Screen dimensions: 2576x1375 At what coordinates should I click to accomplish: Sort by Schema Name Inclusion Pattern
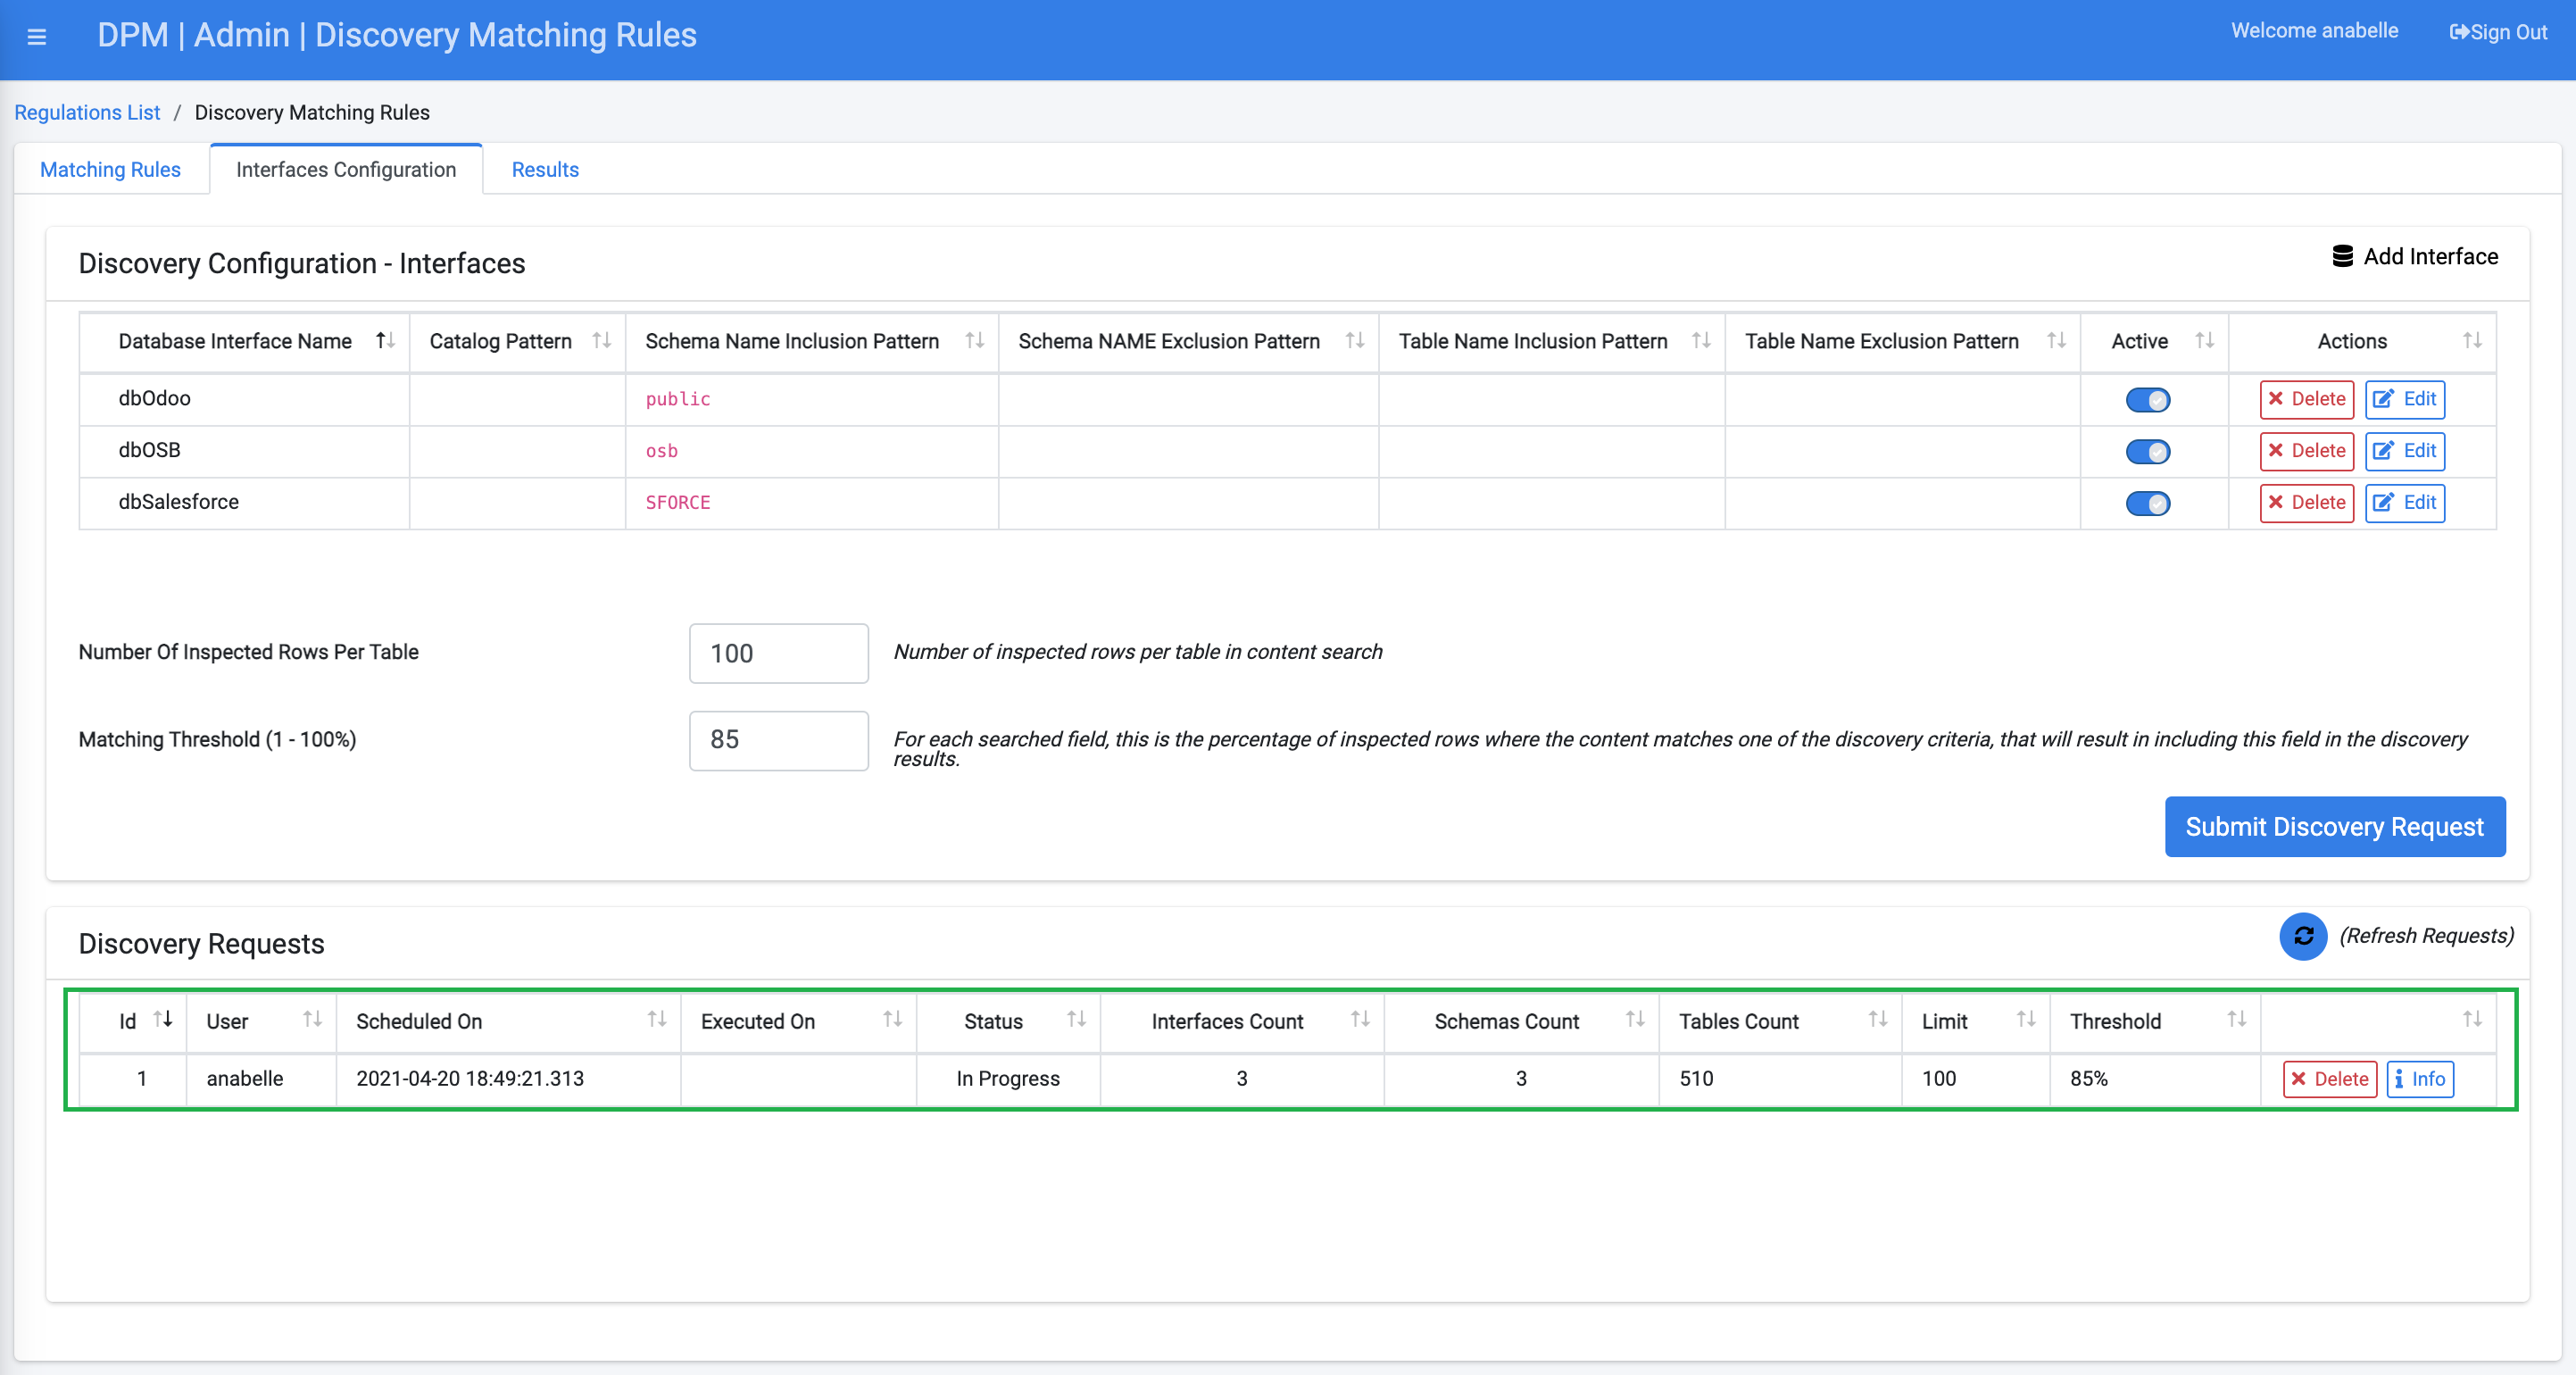974,341
